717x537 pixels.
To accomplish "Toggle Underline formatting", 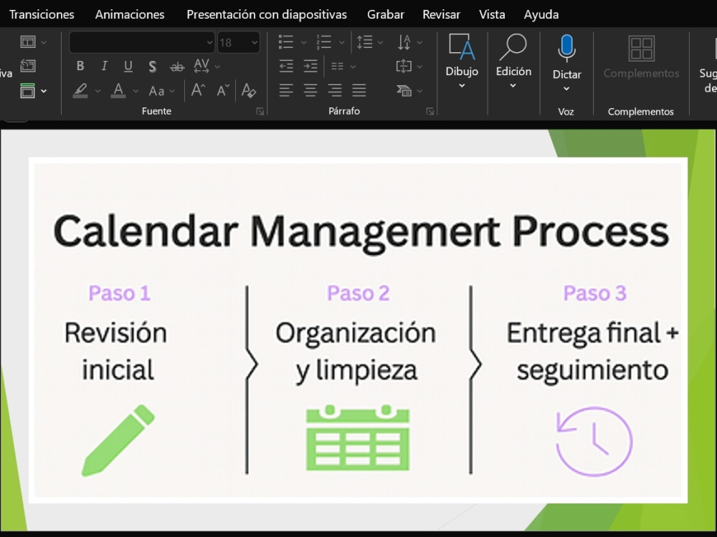I will point(128,66).
